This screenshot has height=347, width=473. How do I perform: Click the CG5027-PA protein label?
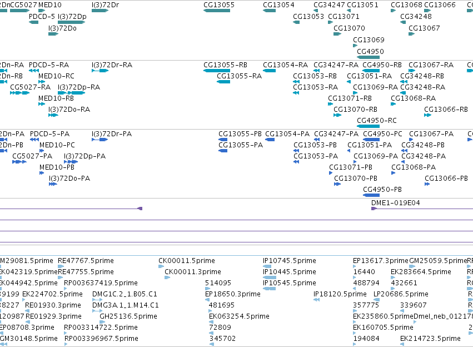(32, 156)
